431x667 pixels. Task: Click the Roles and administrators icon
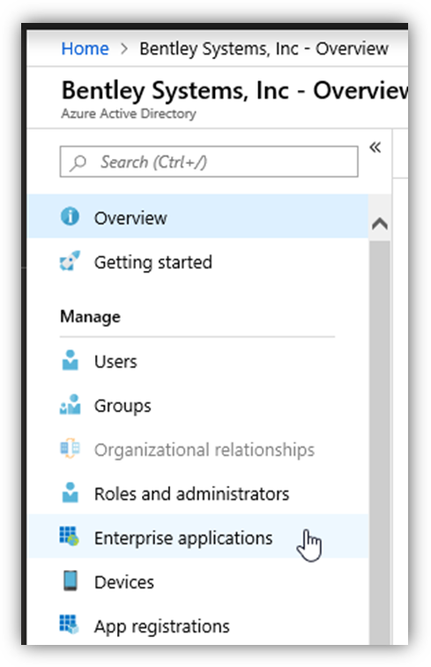click(x=70, y=492)
